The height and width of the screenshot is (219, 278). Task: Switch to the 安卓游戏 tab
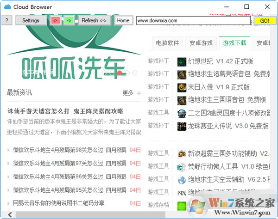coord(201,43)
